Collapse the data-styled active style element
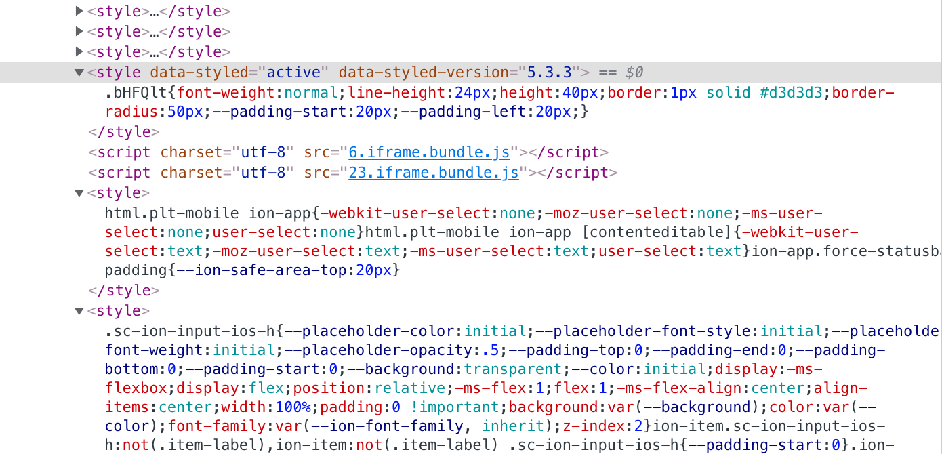Image resolution: width=942 pixels, height=454 pixels. (x=79, y=73)
